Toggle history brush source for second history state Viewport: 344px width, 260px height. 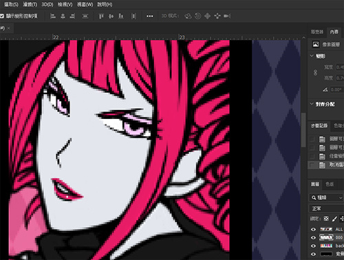[x=312, y=147]
